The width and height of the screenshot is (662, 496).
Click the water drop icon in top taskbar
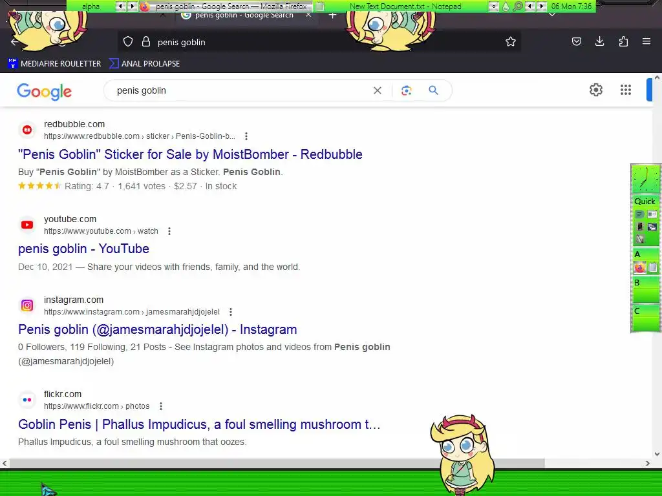click(506, 6)
